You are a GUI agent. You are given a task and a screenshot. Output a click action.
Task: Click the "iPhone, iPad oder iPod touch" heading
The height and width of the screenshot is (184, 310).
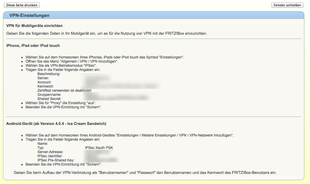[x=33, y=45]
